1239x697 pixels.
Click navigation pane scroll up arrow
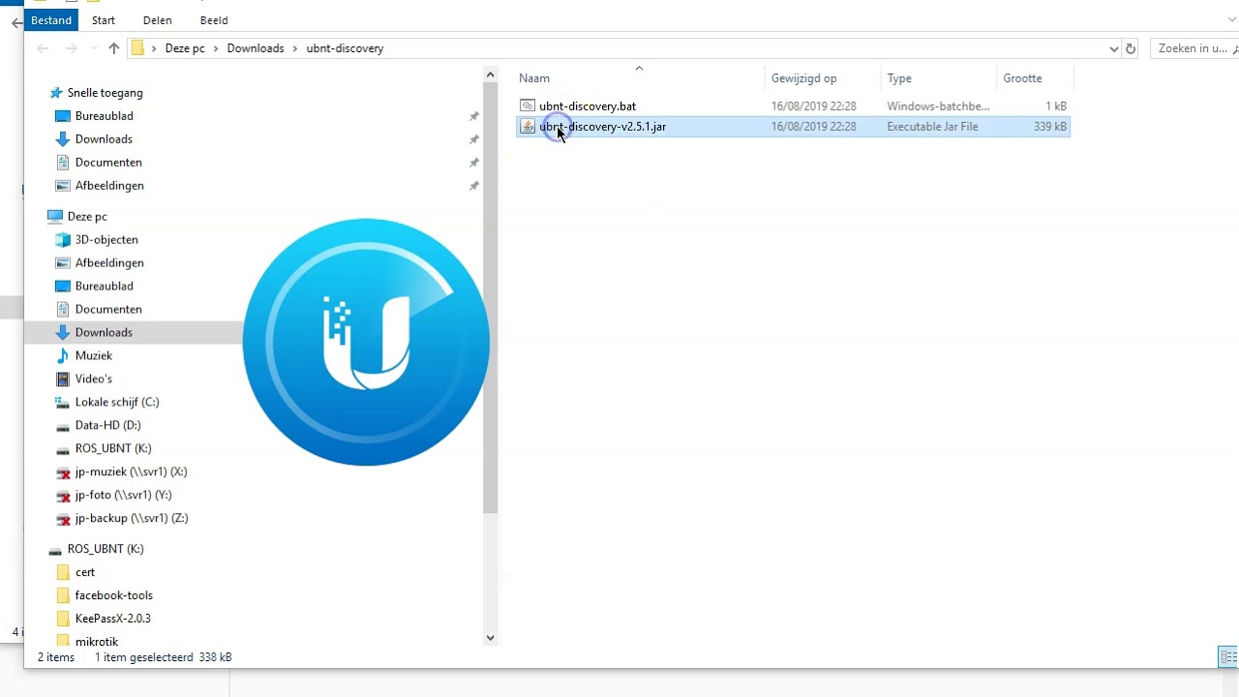coord(491,74)
